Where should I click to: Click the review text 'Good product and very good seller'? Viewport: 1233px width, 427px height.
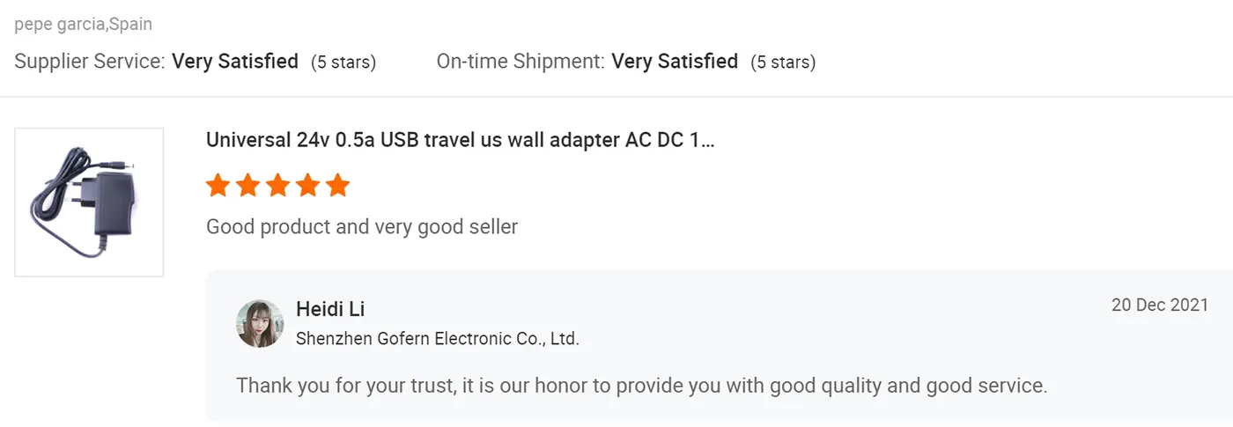coord(362,227)
